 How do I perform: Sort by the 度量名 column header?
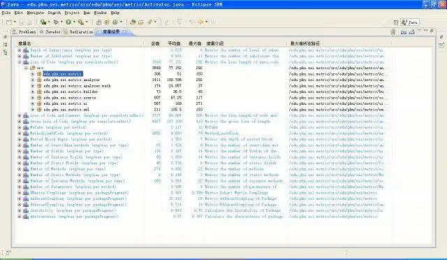tap(24, 43)
